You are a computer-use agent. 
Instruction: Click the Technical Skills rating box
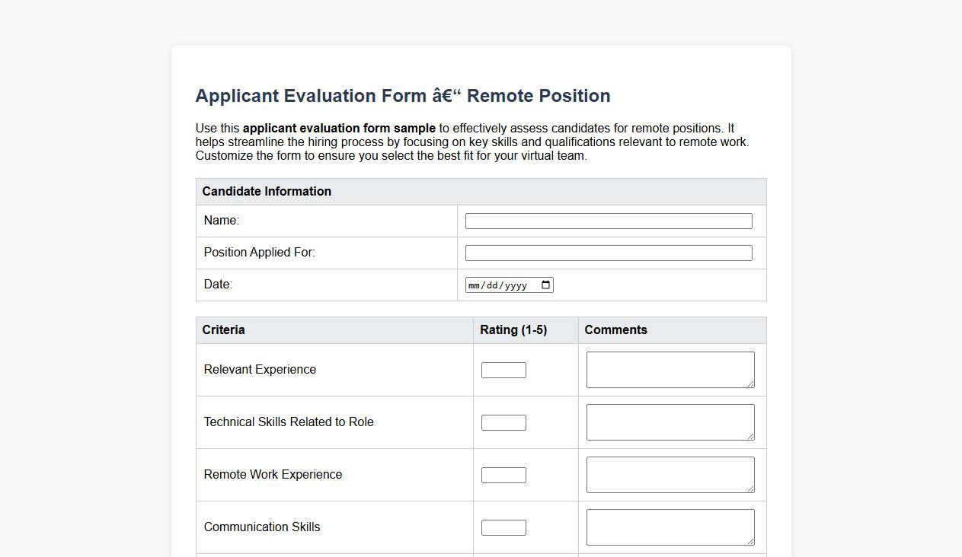click(x=503, y=422)
